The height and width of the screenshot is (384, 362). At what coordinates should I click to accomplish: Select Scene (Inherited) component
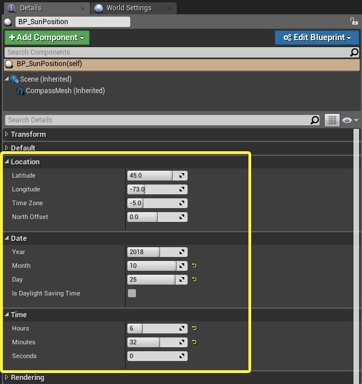pyautogui.click(x=46, y=79)
